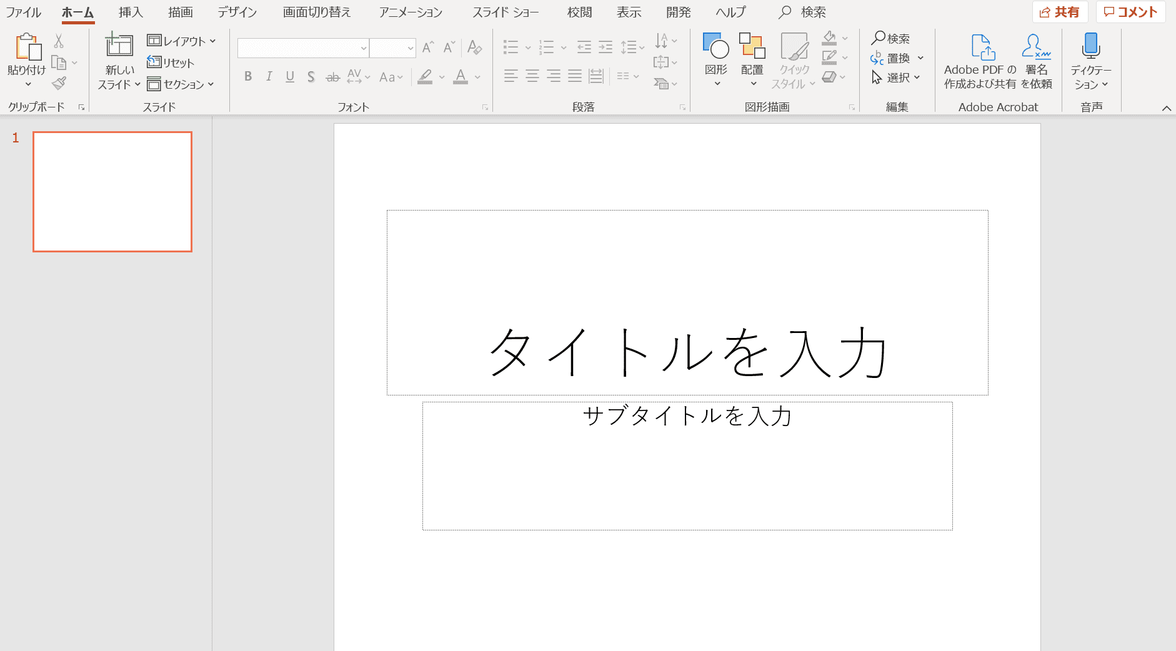Toggle underline formatting U
This screenshot has width=1176, height=651.
click(290, 76)
